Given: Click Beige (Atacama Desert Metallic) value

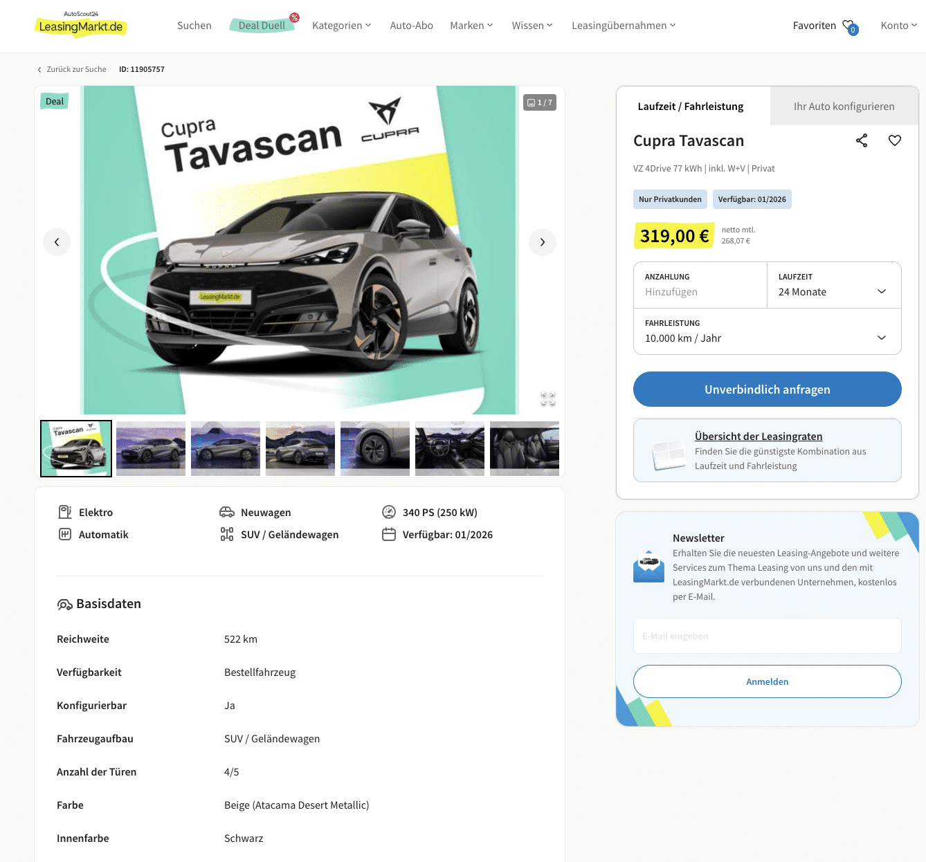Looking at the screenshot, I should (x=296, y=805).
